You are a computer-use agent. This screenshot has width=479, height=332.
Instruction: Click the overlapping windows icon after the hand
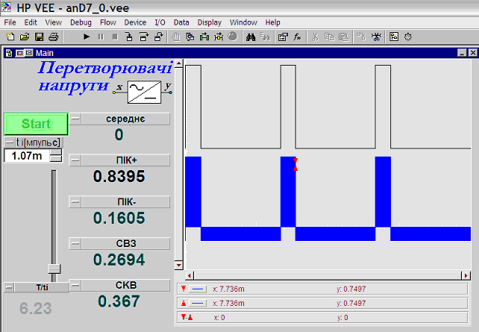tap(190, 37)
